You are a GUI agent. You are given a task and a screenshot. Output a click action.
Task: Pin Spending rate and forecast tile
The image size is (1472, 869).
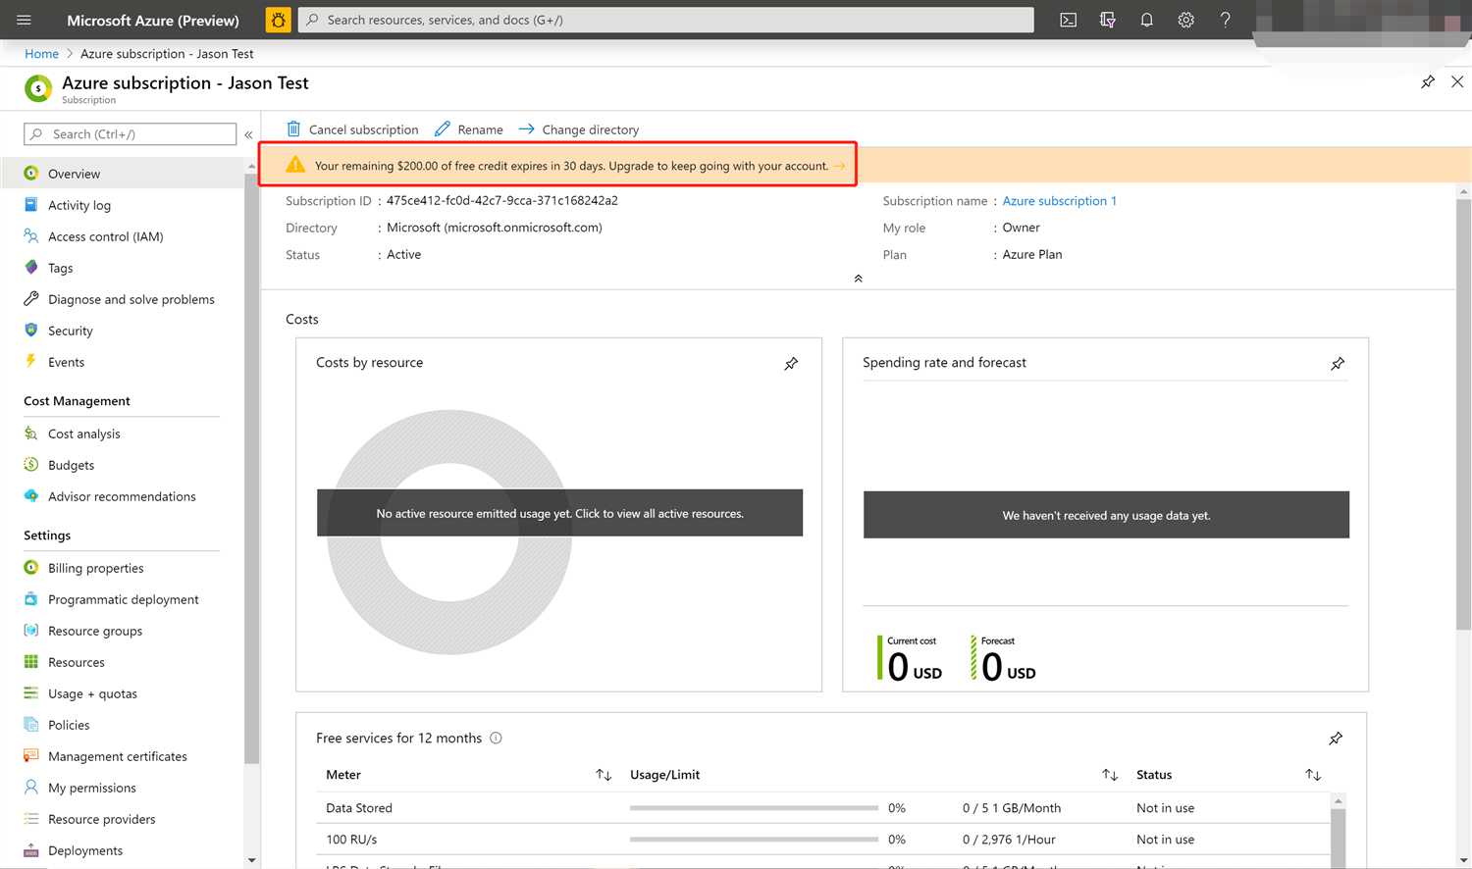(1338, 364)
